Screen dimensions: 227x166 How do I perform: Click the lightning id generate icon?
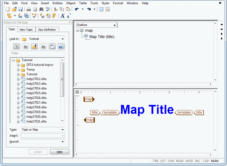42,16
